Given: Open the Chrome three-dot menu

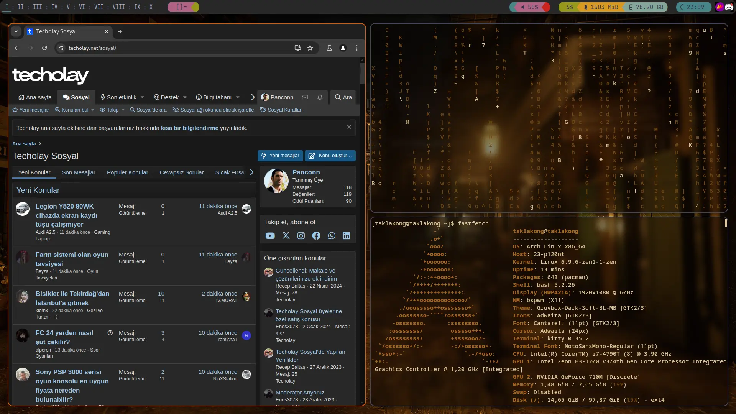Looking at the screenshot, I should (x=357, y=48).
